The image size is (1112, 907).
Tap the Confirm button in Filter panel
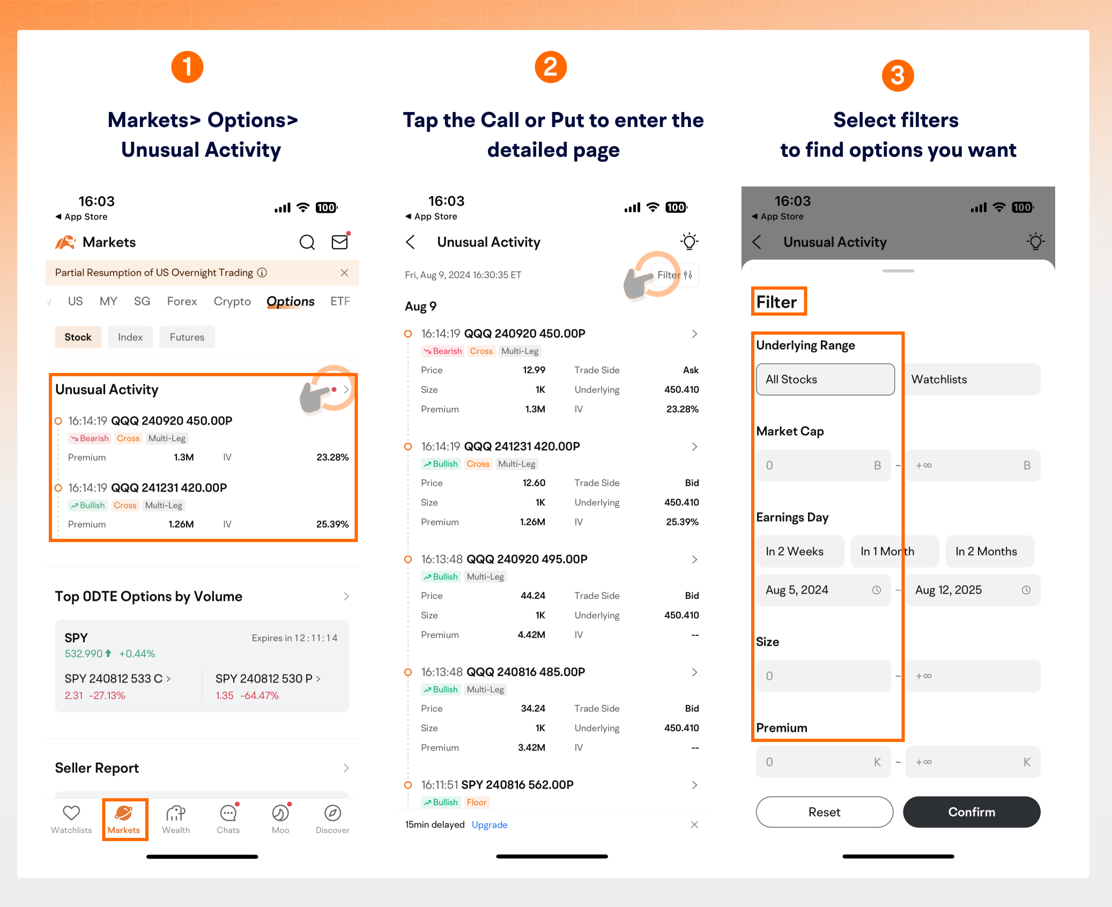coord(970,811)
